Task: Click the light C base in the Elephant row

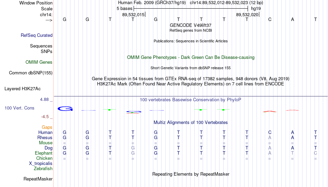Action: coord(315,153)
